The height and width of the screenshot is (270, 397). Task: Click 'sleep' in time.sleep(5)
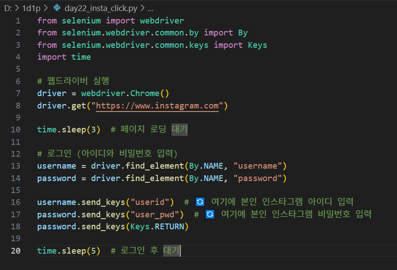click(x=74, y=251)
